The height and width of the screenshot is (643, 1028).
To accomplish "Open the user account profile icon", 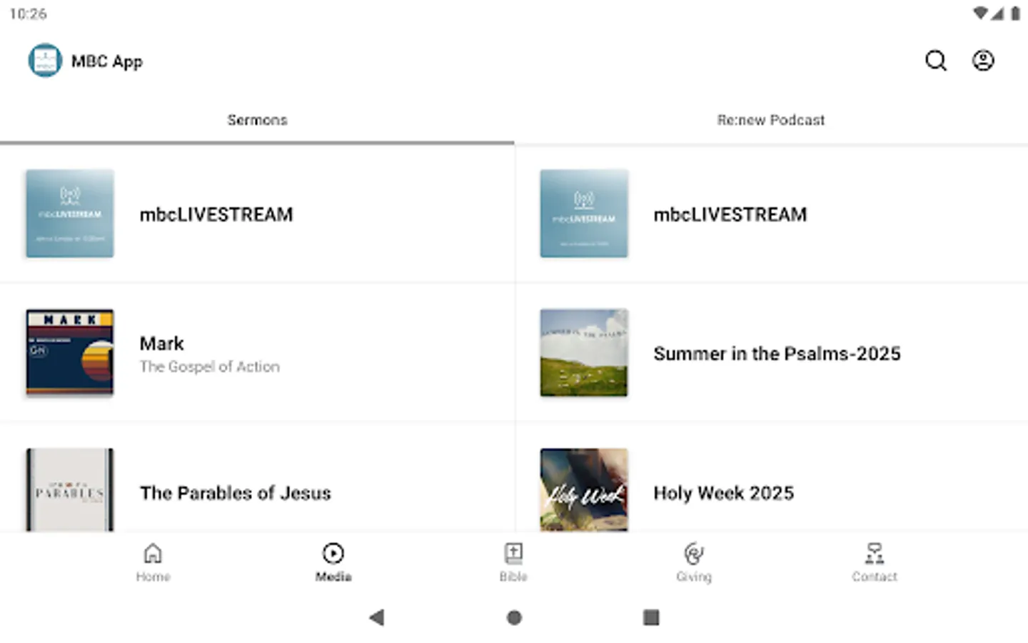I will pos(983,61).
